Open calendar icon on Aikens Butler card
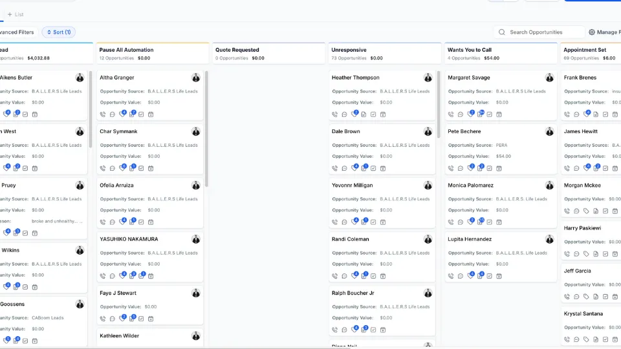The width and height of the screenshot is (621, 349). tap(35, 114)
